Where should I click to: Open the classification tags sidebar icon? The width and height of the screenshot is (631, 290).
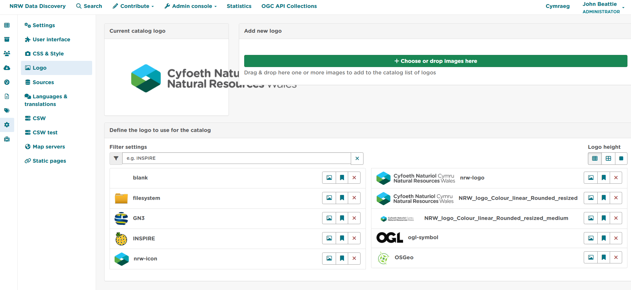pyautogui.click(x=7, y=110)
